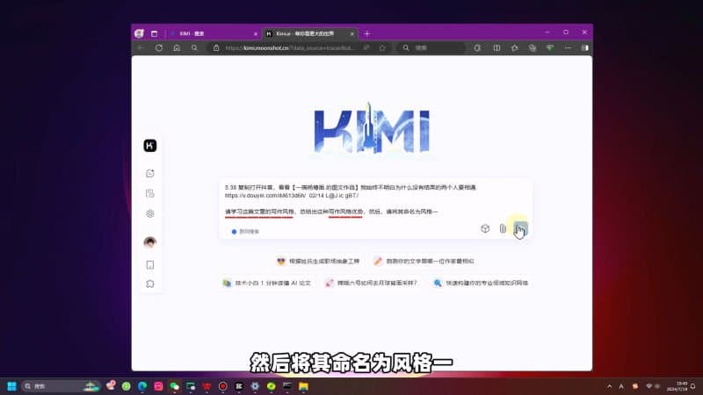Open the mobile app sidebar icon
703x395 pixels.
point(150,264)
